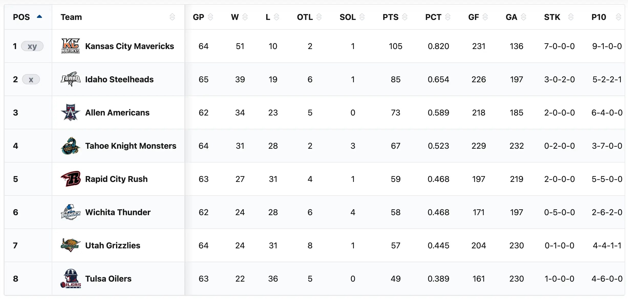Click the Kansas City Mavericks logo

70,46
